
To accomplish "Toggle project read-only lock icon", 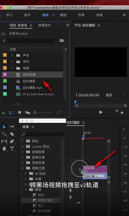I will [x=3, y=113].
